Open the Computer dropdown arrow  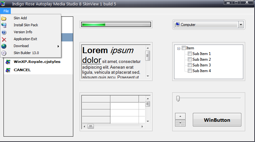(x=241, y=25)
